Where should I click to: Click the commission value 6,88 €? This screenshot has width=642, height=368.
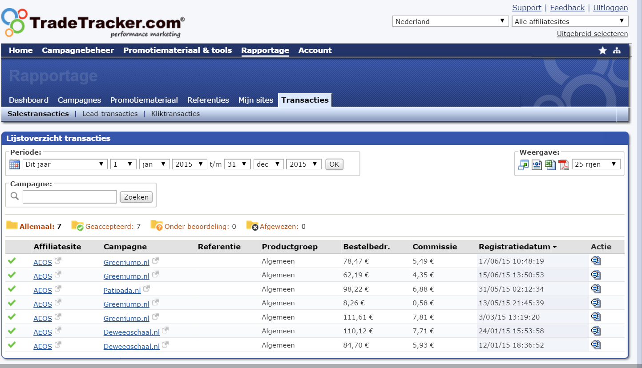[x=423, y=289]
